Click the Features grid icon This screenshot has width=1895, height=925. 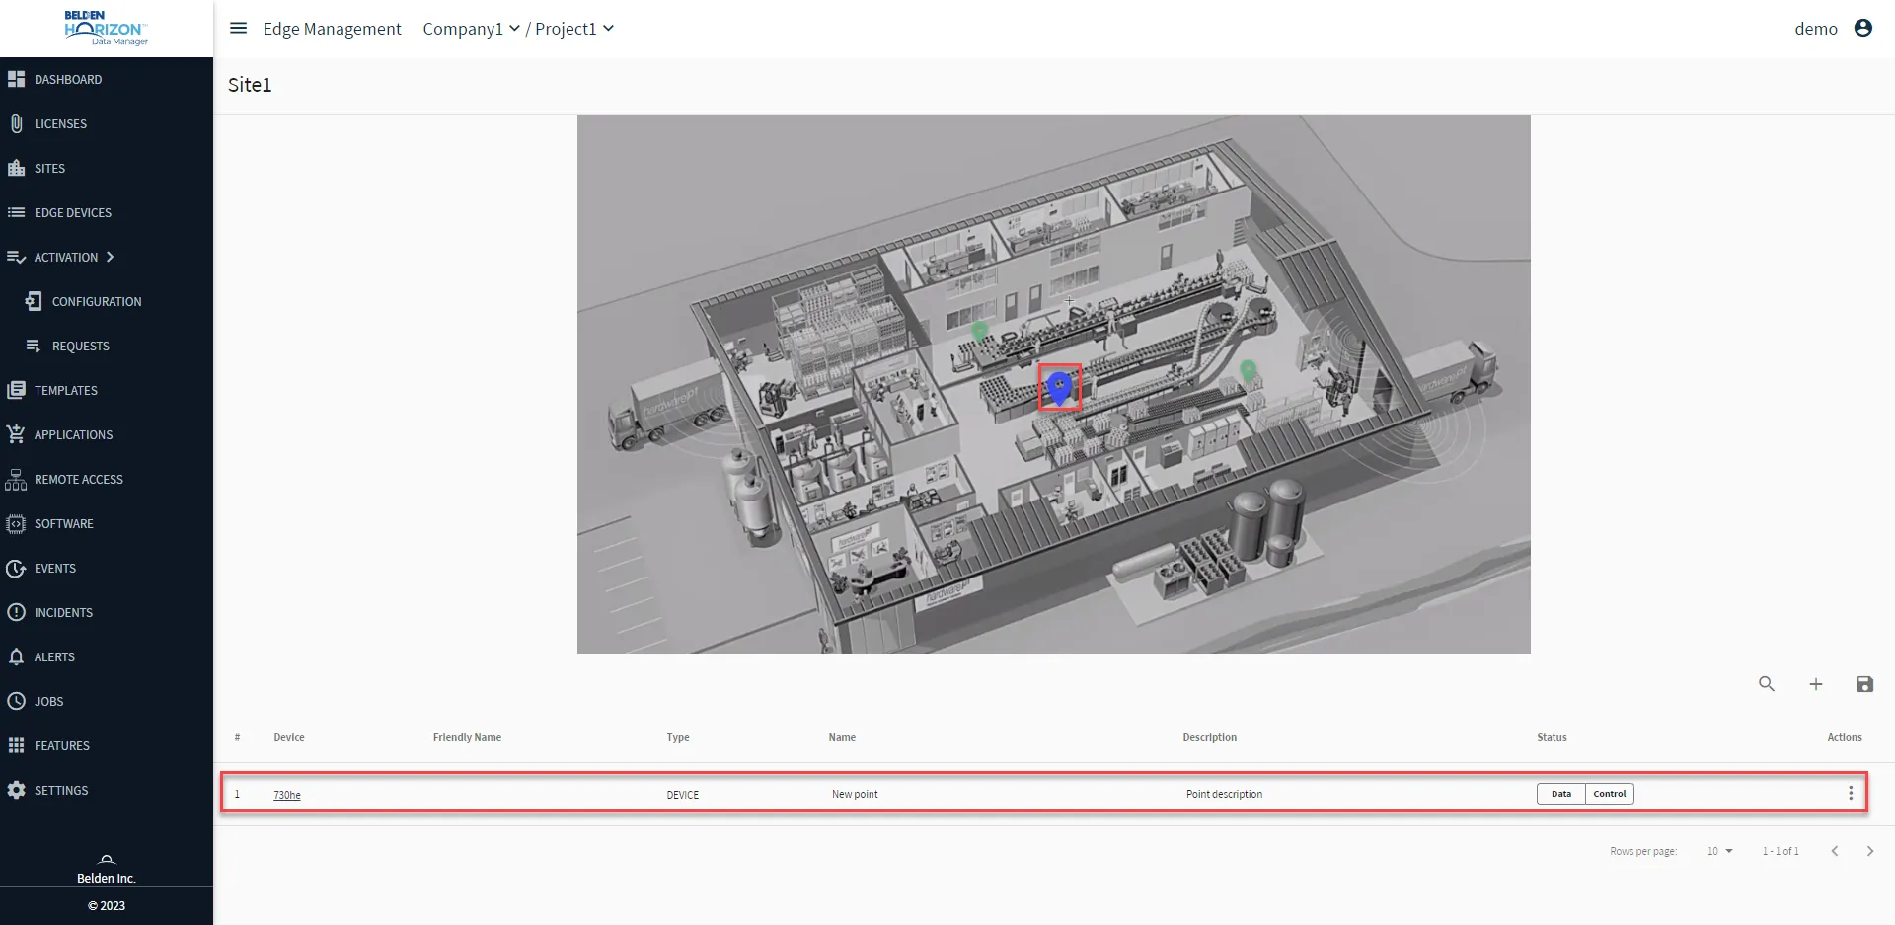coord(16,745)
